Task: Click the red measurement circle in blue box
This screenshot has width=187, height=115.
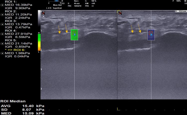Action: click(150, 33)
